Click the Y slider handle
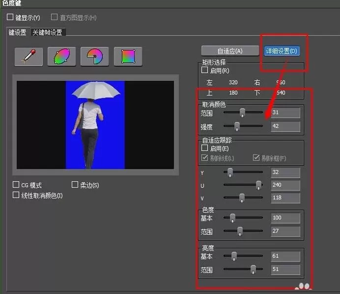This screenshot has height=294, width=340. (x=230, y=172)
